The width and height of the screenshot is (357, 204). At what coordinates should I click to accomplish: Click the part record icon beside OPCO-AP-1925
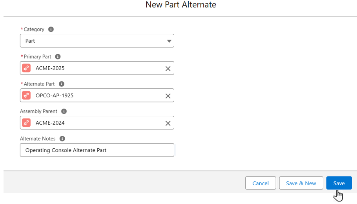click(x=26, y=95)
